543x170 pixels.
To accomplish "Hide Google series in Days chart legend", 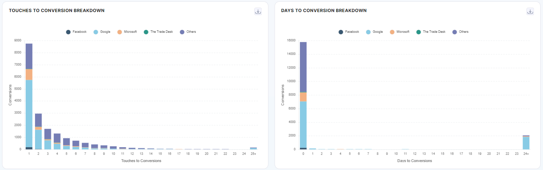I will point(374,32).
